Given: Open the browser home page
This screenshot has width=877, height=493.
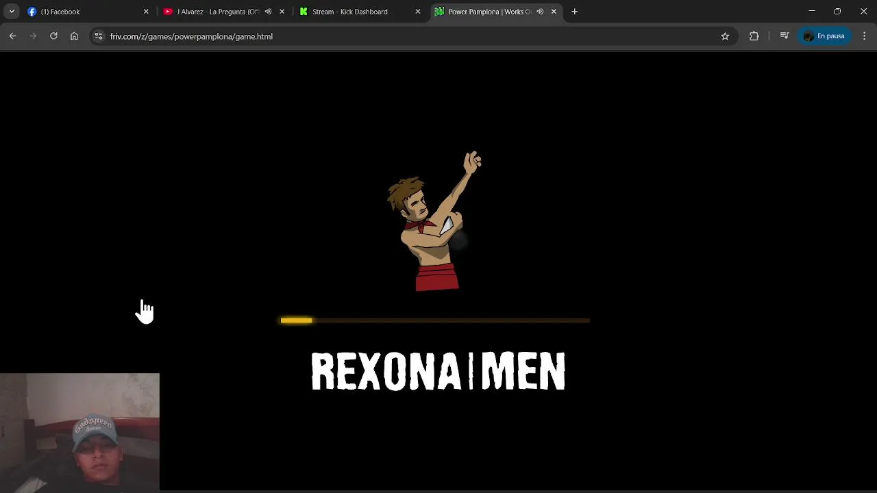Looking at the screenshot, I should tap(74, 36).
